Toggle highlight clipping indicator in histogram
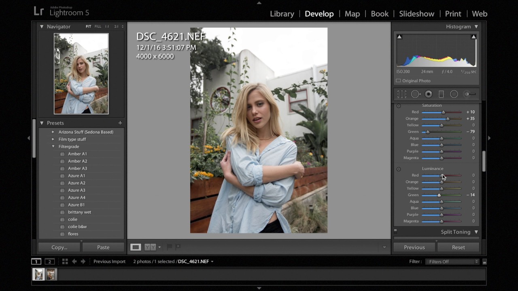Image resolution: width=518 pixels, height=291 pixels. 473,37
